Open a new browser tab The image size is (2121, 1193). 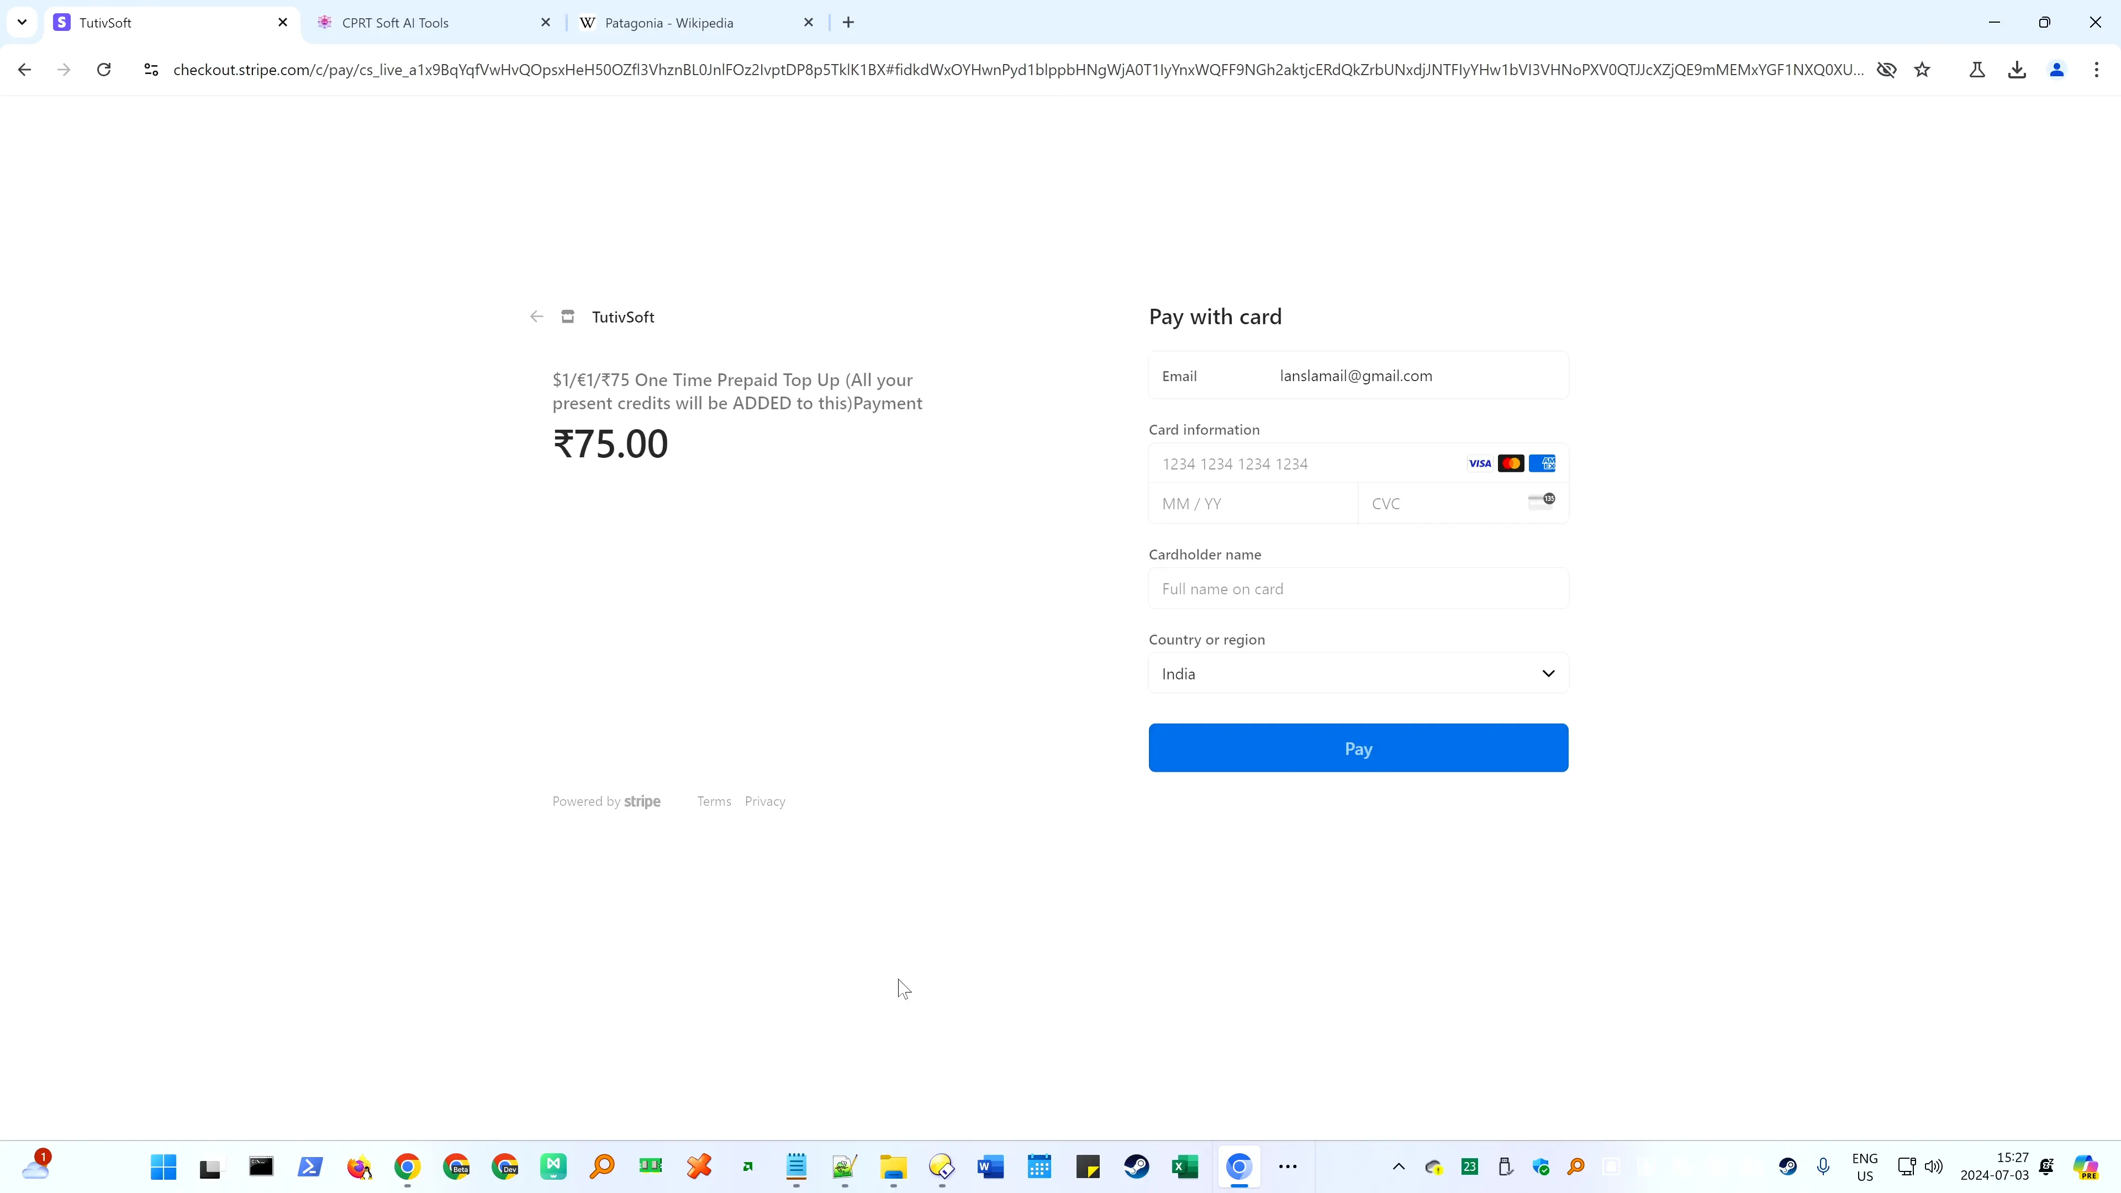848,22
